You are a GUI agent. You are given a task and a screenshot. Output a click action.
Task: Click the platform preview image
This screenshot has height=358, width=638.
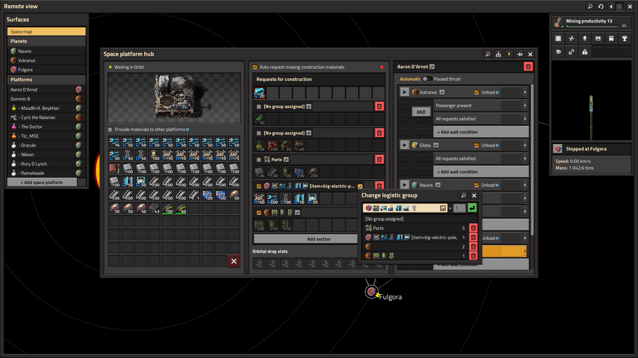pyautogui.click(x=174, y=98)
